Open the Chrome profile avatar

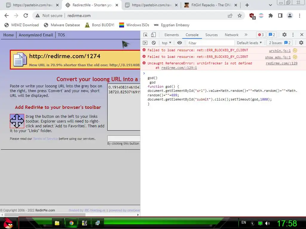pos(290,16)
